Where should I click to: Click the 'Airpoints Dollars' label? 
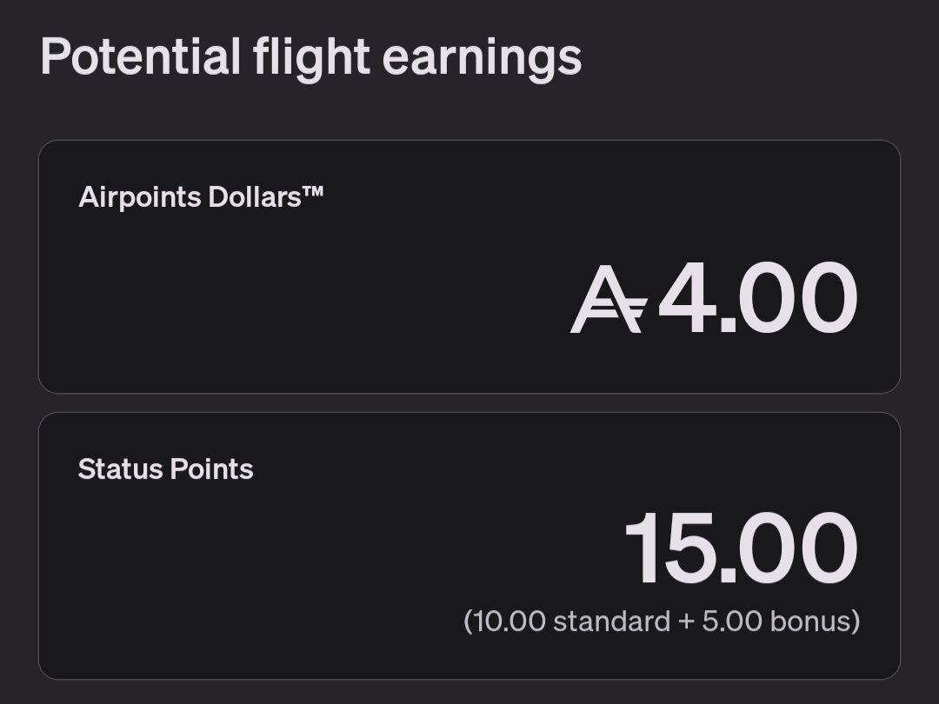point(201,197)
